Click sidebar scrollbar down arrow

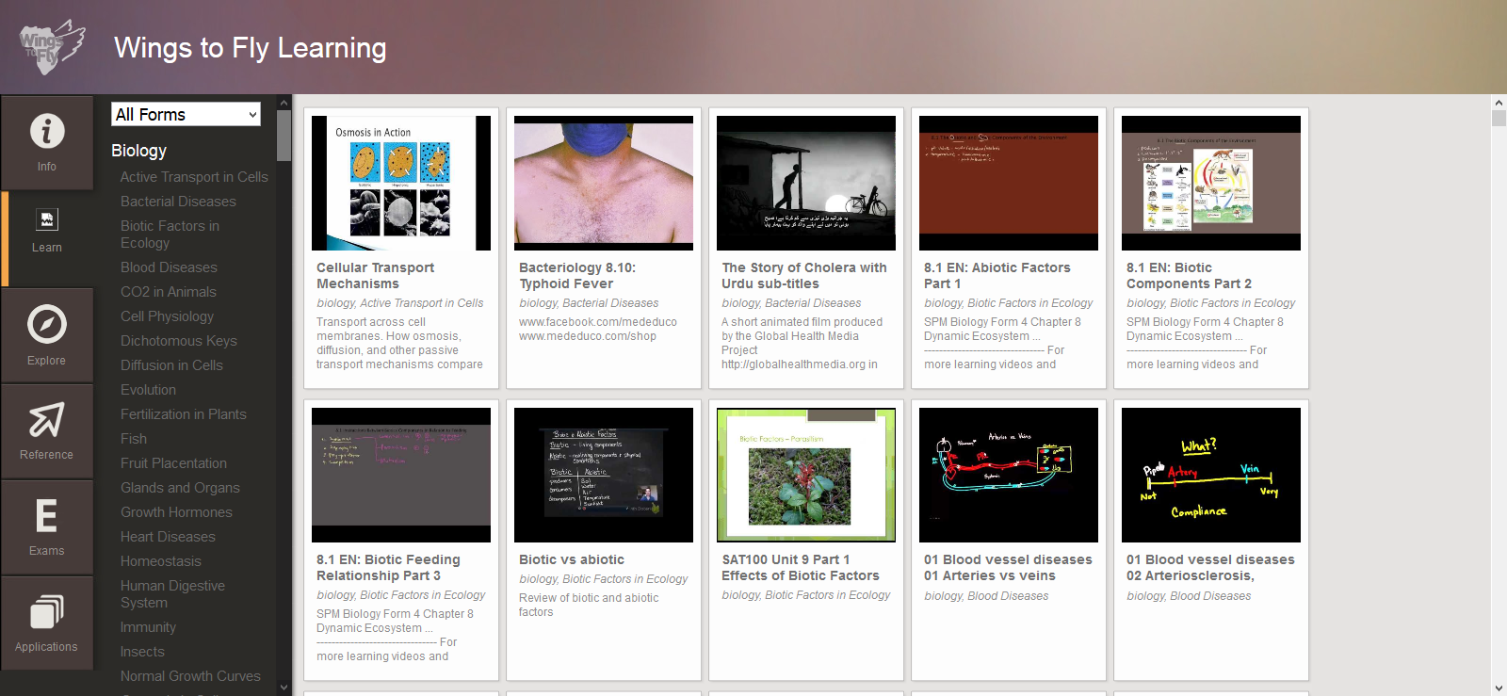[284, 688]
